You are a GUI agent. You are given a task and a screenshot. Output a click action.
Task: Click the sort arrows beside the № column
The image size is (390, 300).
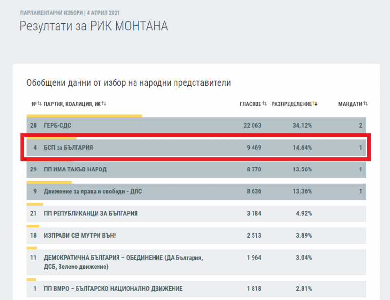(39, 104)
